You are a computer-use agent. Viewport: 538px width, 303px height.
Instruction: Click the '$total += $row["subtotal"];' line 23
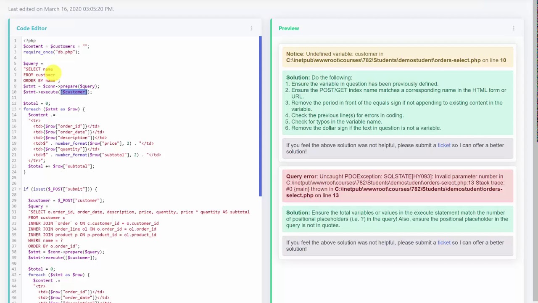(x=61, y=166)
